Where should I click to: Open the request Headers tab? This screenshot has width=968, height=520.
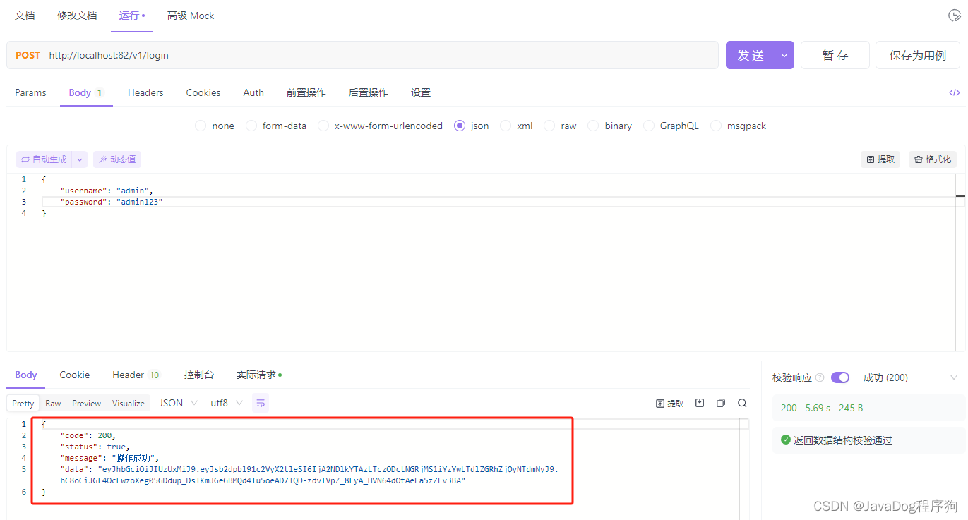(145, 92)
